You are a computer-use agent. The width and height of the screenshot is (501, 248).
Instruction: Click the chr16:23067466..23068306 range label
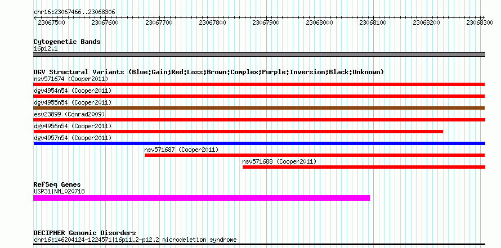pyautogui.click(x=74, y=12)
